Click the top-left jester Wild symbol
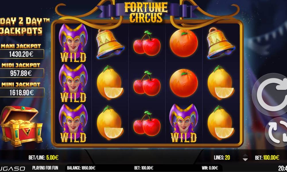This screenshot has height=172, width=287. (x=73, y=43)
